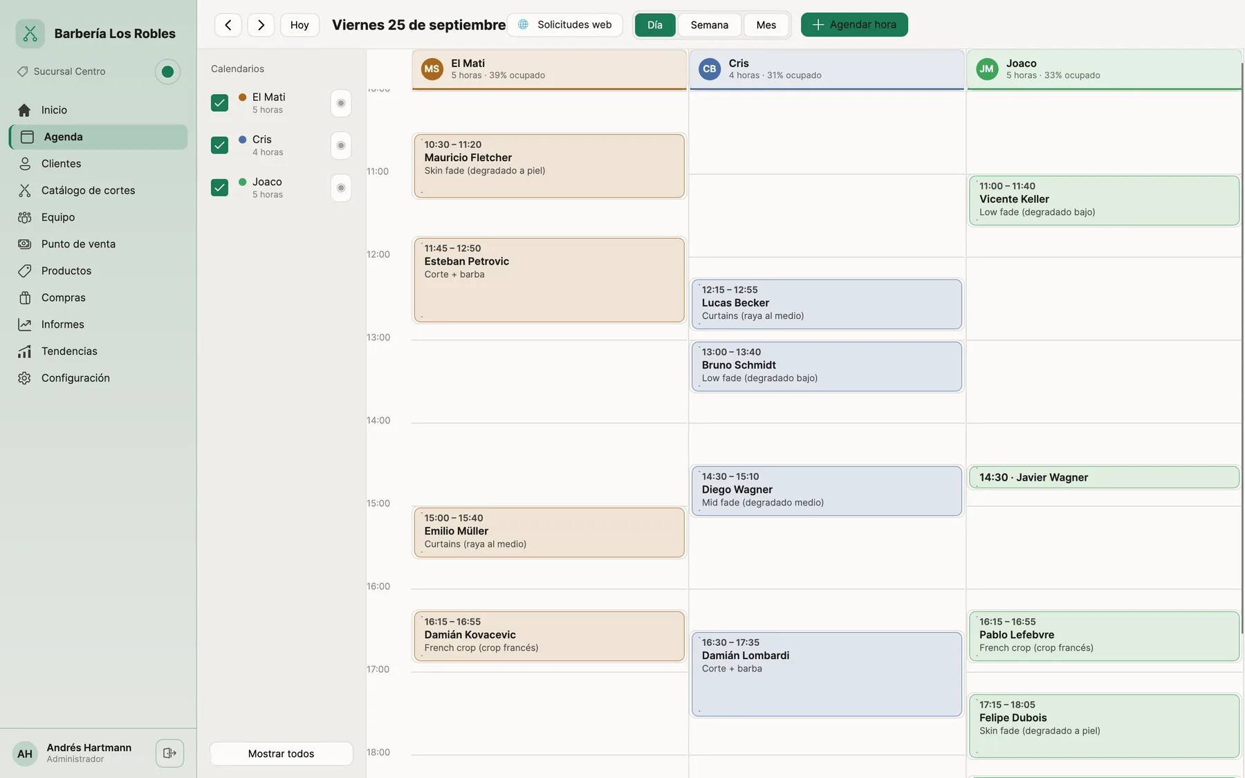Open Clientes in the sidebar

pyautogui.click(x=98, y=164)
